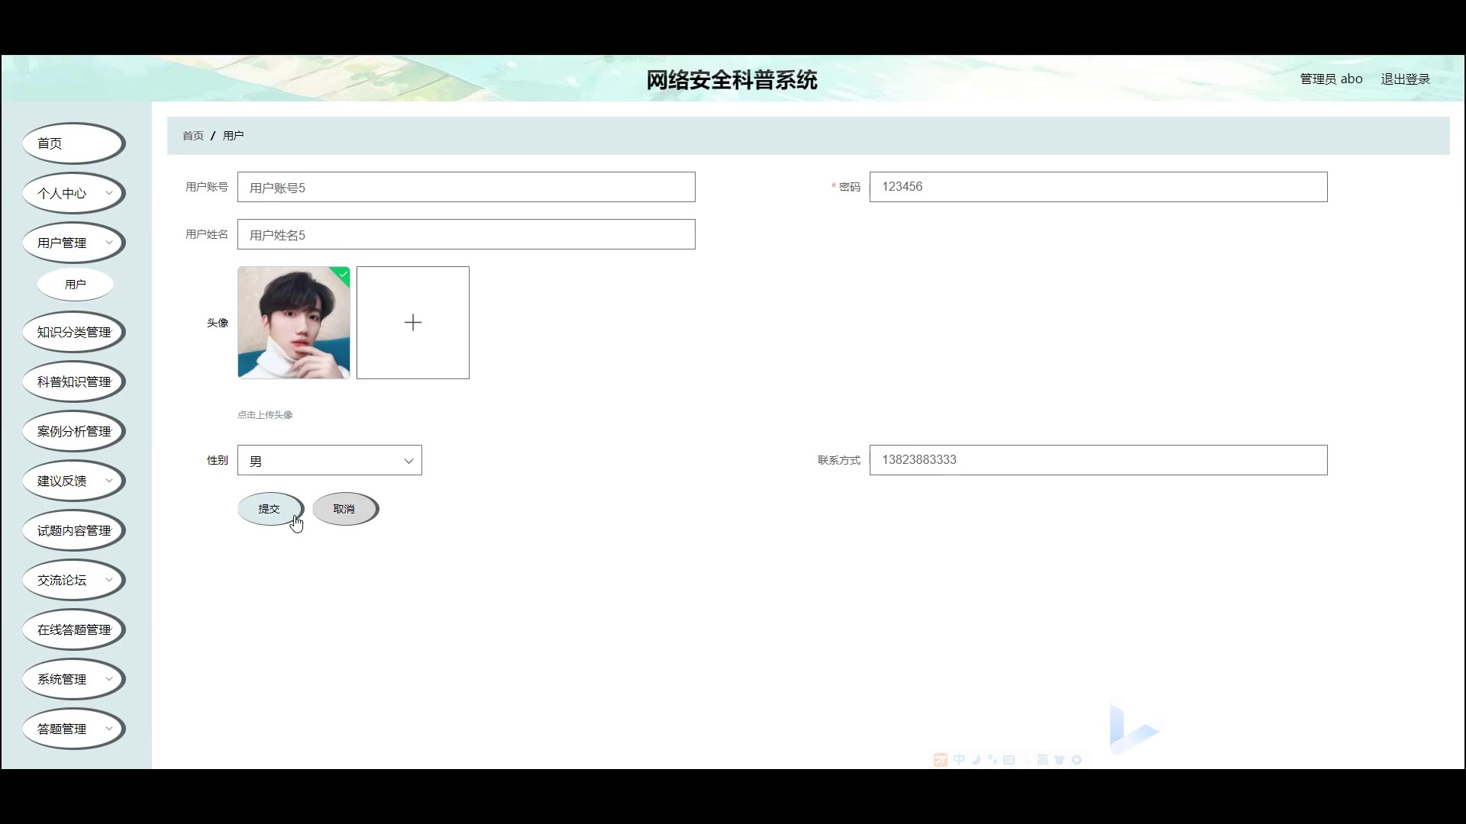Toggle the IME 简 simplified Chinese icon
Image resolution: width=1466 pixels, height=824 pixels.
tap(1043, 760)
